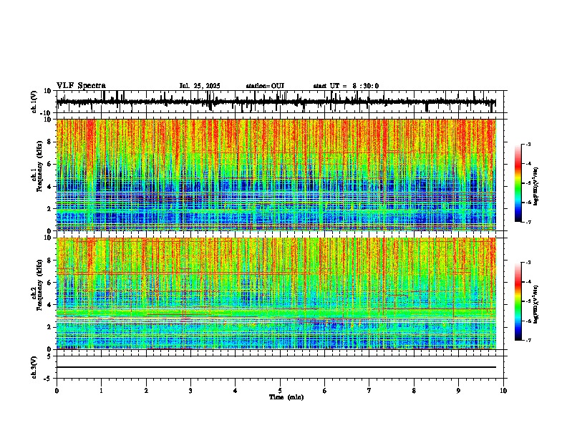Click the ch.2 spectrogram color scale bar

pos(518,301)
